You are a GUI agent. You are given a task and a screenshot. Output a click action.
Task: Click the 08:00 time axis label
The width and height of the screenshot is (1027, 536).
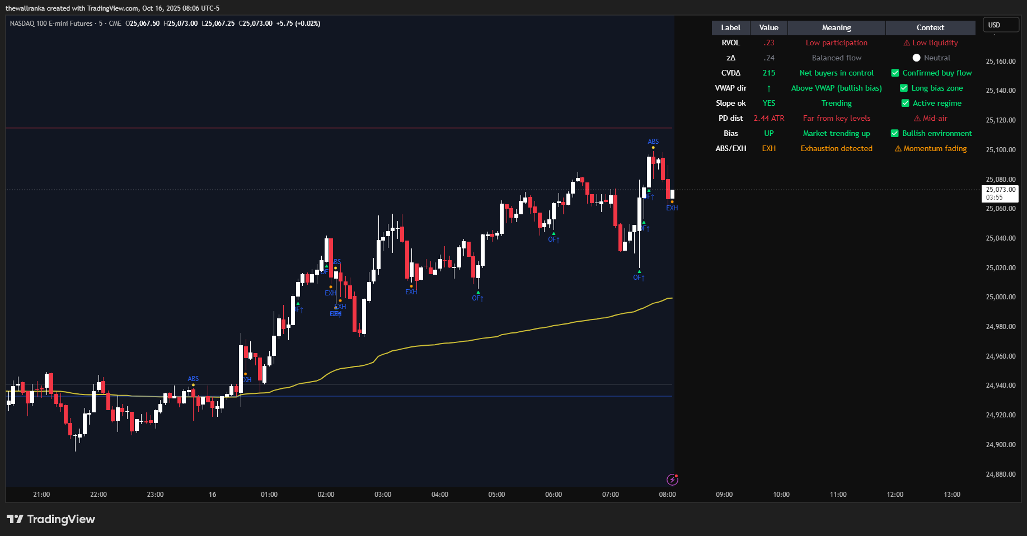coord(667,495)
